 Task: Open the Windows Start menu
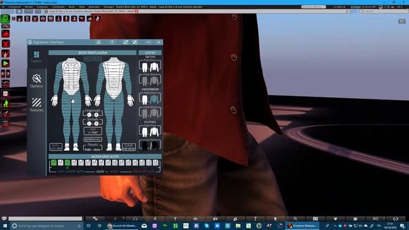(4, 226)
